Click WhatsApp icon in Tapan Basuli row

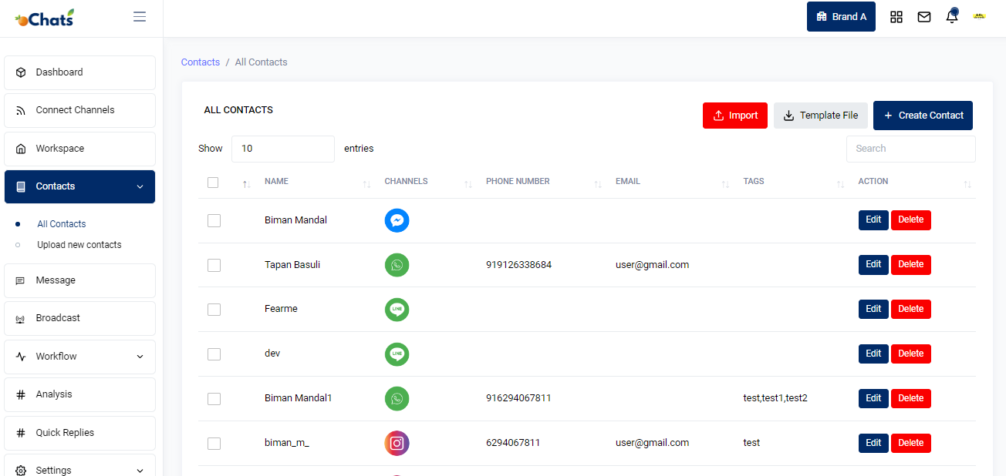coord(397,265)
